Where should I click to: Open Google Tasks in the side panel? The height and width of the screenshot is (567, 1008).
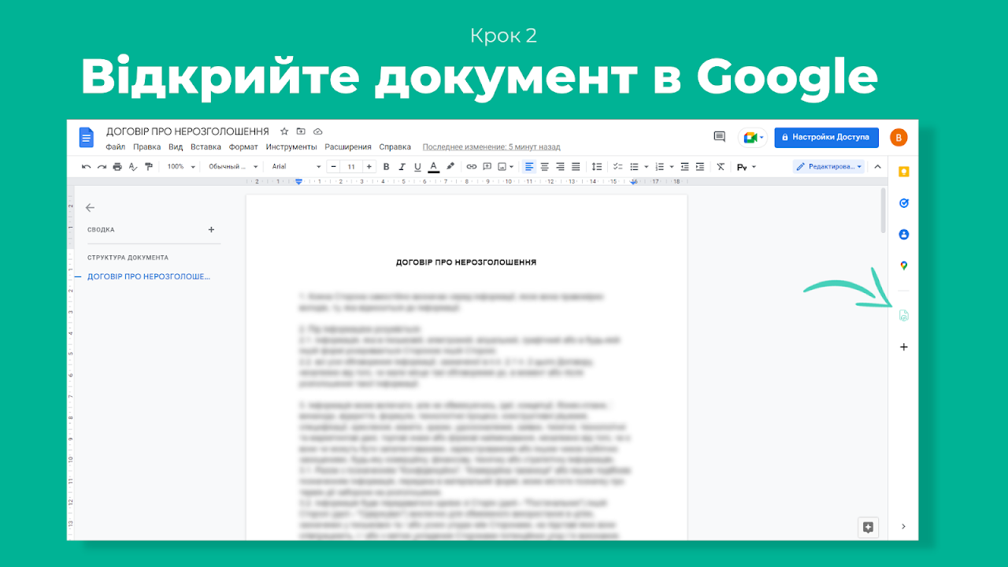pyautogui.click(x=903, y=203)
